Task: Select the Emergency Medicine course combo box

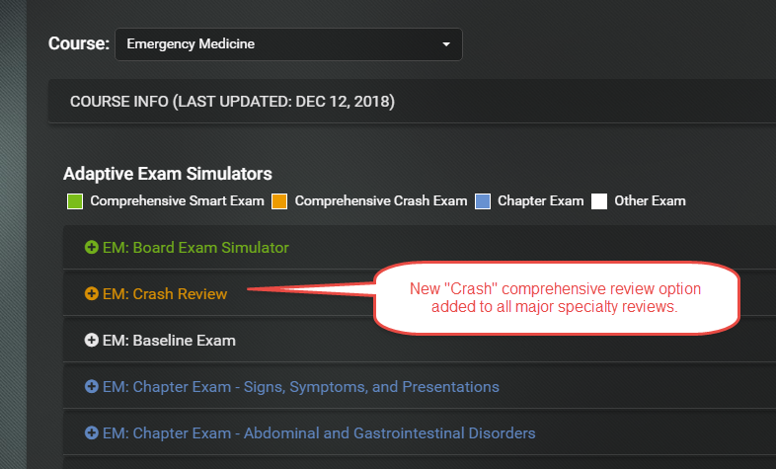Action: 288,44
